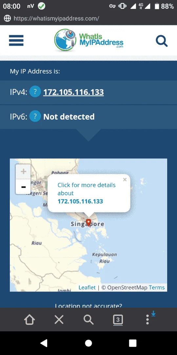Go to the WhatIsMyIPAddress logo home
The image size is (177, 355).
click(89, 40)
